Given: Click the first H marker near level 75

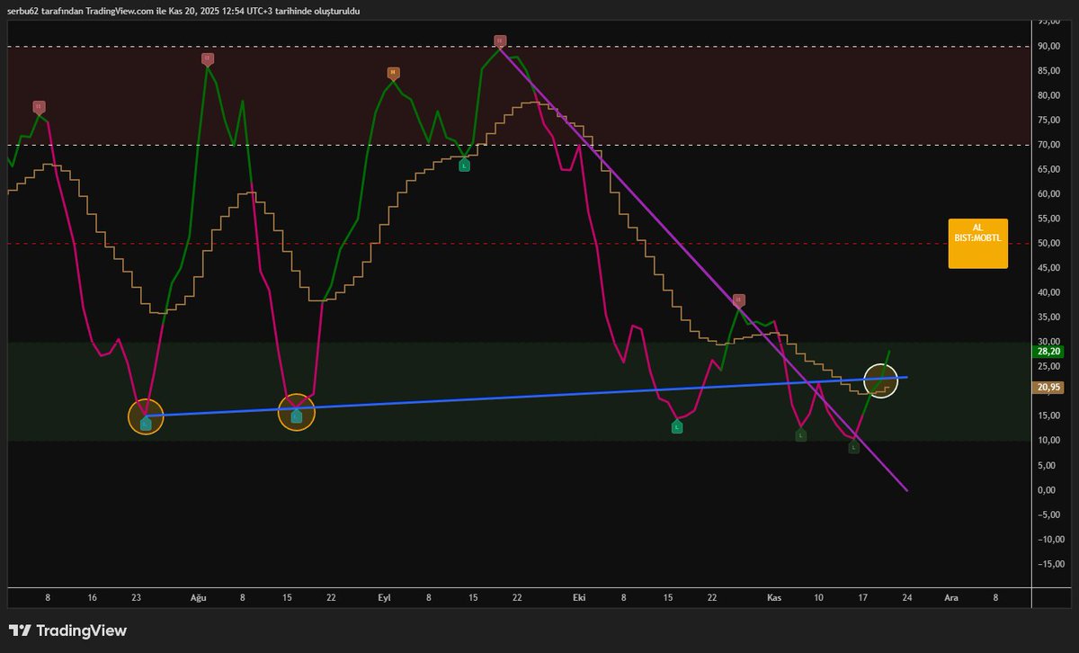Looking at the screenshot, I should point(38,107).
